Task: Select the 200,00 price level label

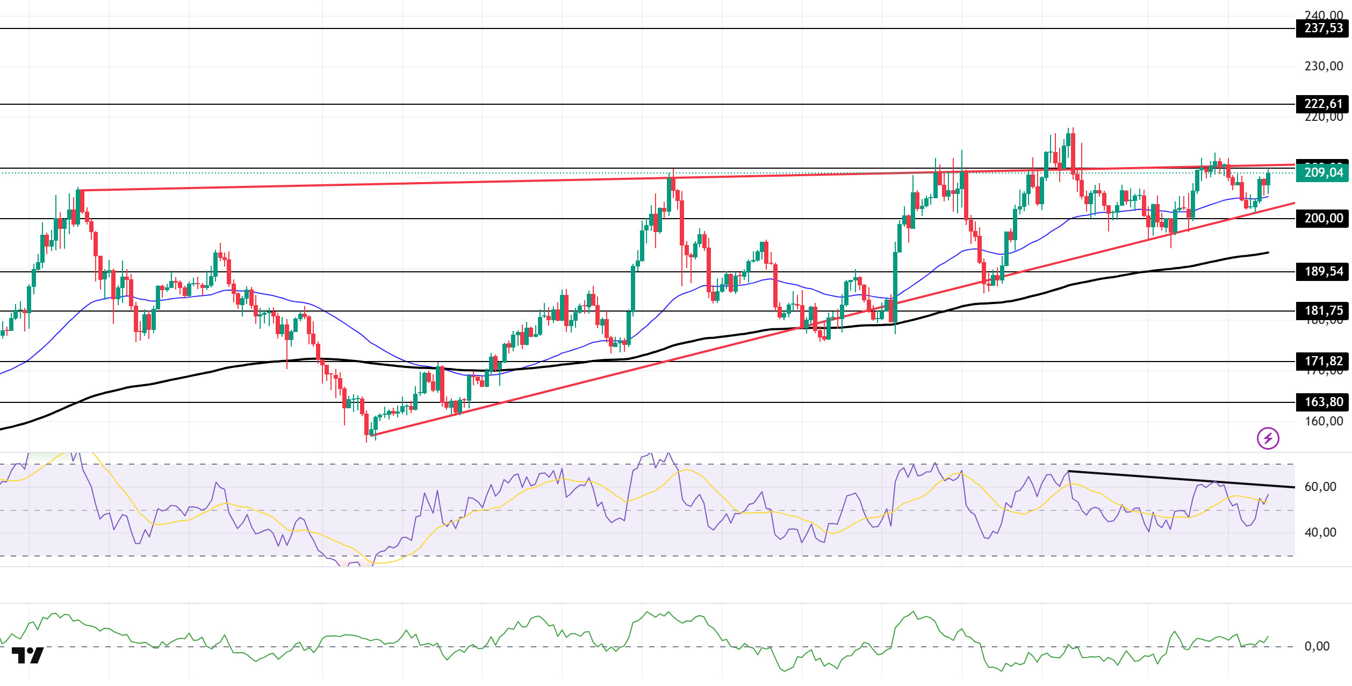Action: pyautogui.click(x=1322, y=218)
